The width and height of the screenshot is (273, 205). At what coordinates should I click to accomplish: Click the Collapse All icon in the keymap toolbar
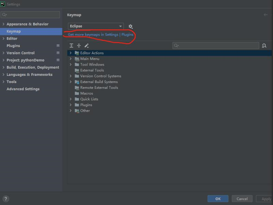click(79, 45)
